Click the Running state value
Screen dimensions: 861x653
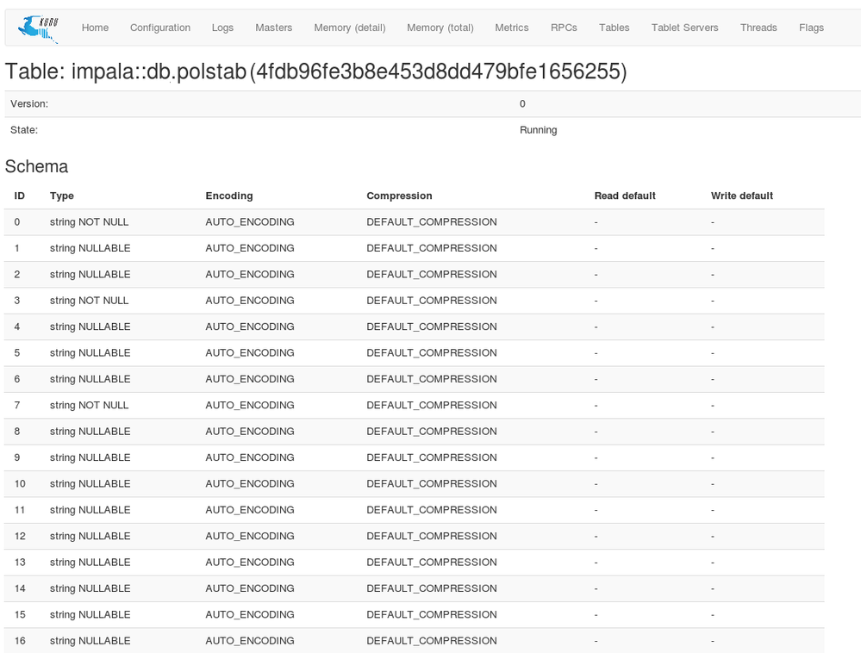coord(538,130)
